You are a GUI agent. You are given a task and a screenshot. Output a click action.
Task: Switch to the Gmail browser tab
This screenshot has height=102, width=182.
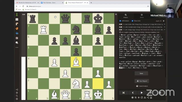pyautogui.click(x=27, y=3)
